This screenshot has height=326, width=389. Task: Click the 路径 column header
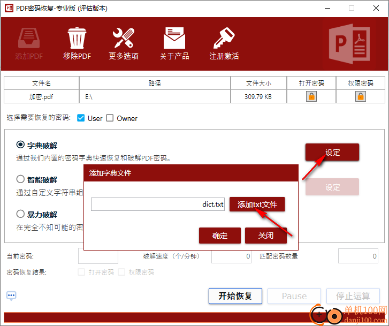(155, 83)
